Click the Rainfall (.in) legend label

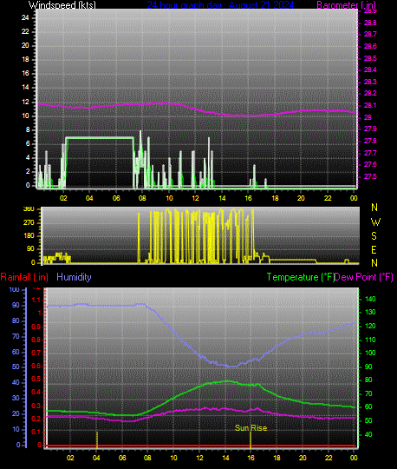pos(24,277)
